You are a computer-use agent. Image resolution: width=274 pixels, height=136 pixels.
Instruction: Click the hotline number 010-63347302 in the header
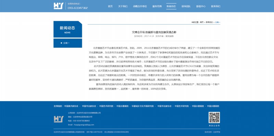pyautogui.click(x=78, y=8)
